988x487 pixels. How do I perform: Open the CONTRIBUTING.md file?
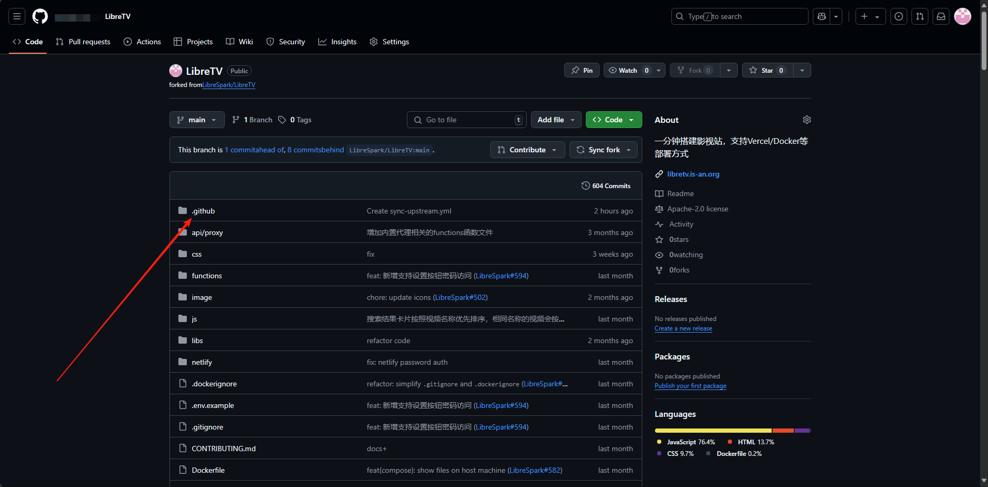224,449
